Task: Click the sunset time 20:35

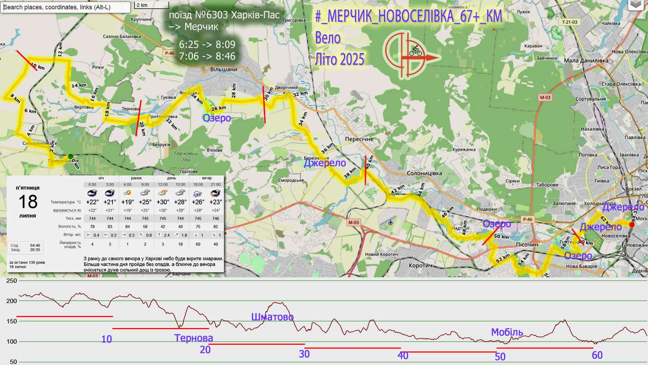Action: click(x=35, y=250)
